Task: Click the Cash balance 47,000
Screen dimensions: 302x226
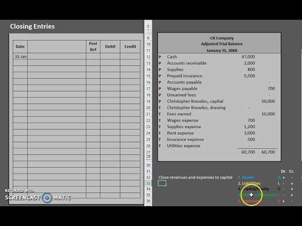Action: click(x=248, y=56)
